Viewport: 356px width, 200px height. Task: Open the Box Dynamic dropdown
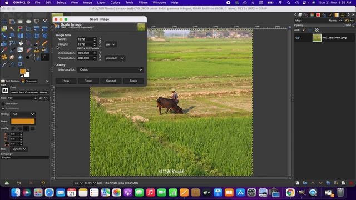pos(19,149)
